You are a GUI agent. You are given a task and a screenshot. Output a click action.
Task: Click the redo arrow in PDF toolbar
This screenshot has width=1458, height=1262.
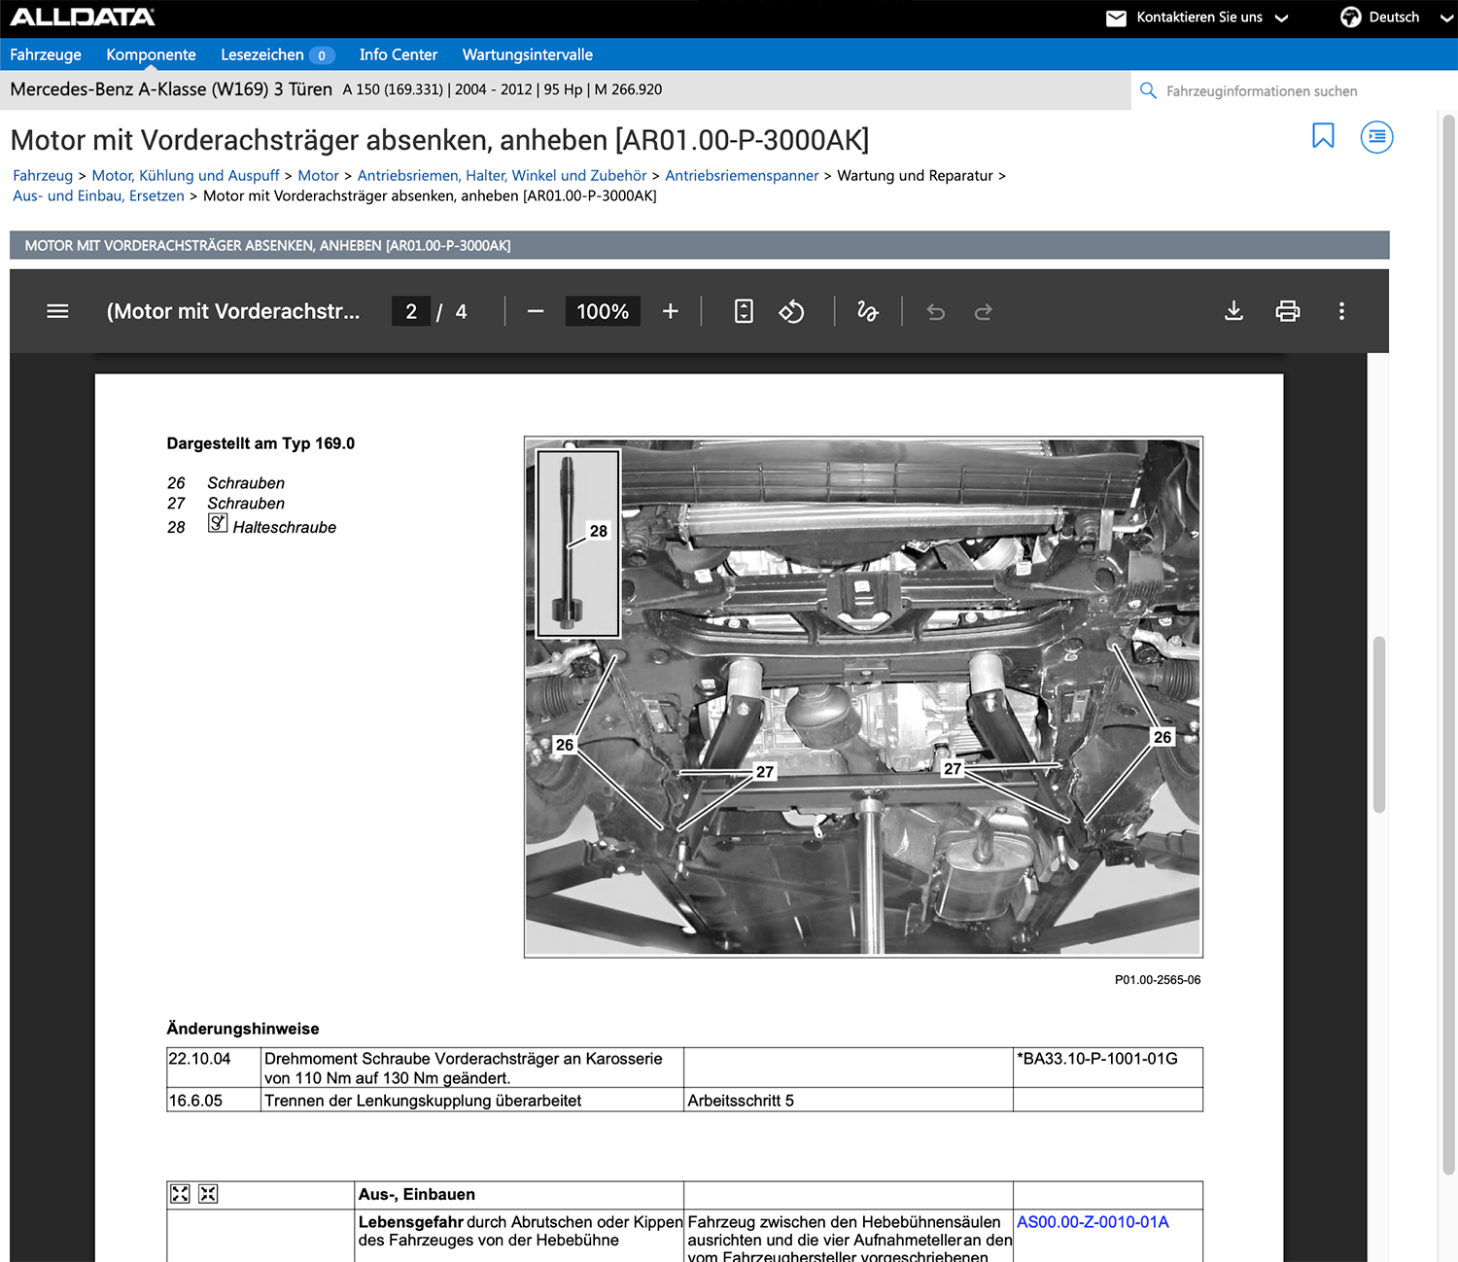point(983,312)
